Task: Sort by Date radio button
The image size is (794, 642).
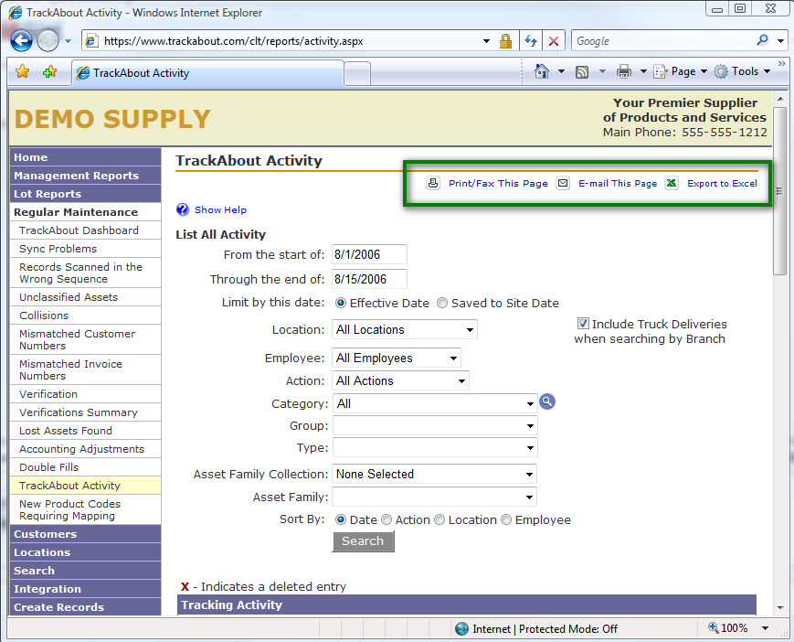Action: click(x=341, y=519)
